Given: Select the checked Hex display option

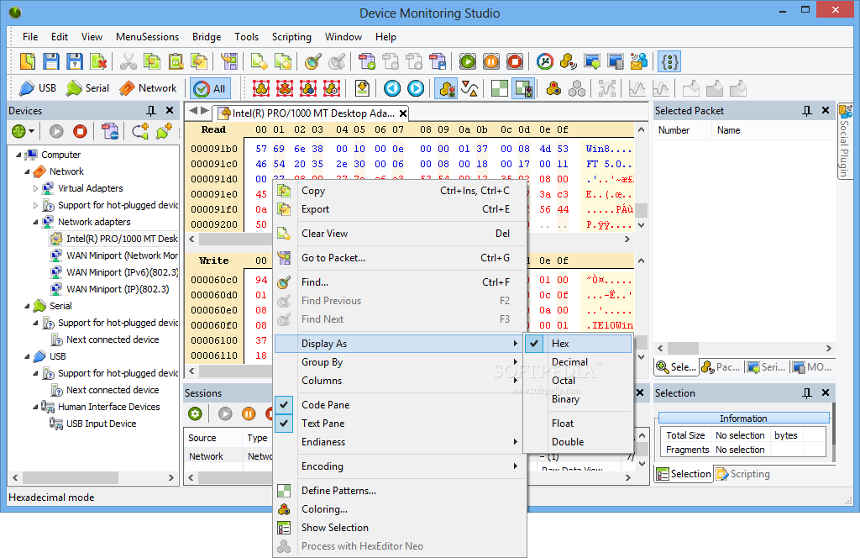Looking at the screenshot, I should 578,344.
